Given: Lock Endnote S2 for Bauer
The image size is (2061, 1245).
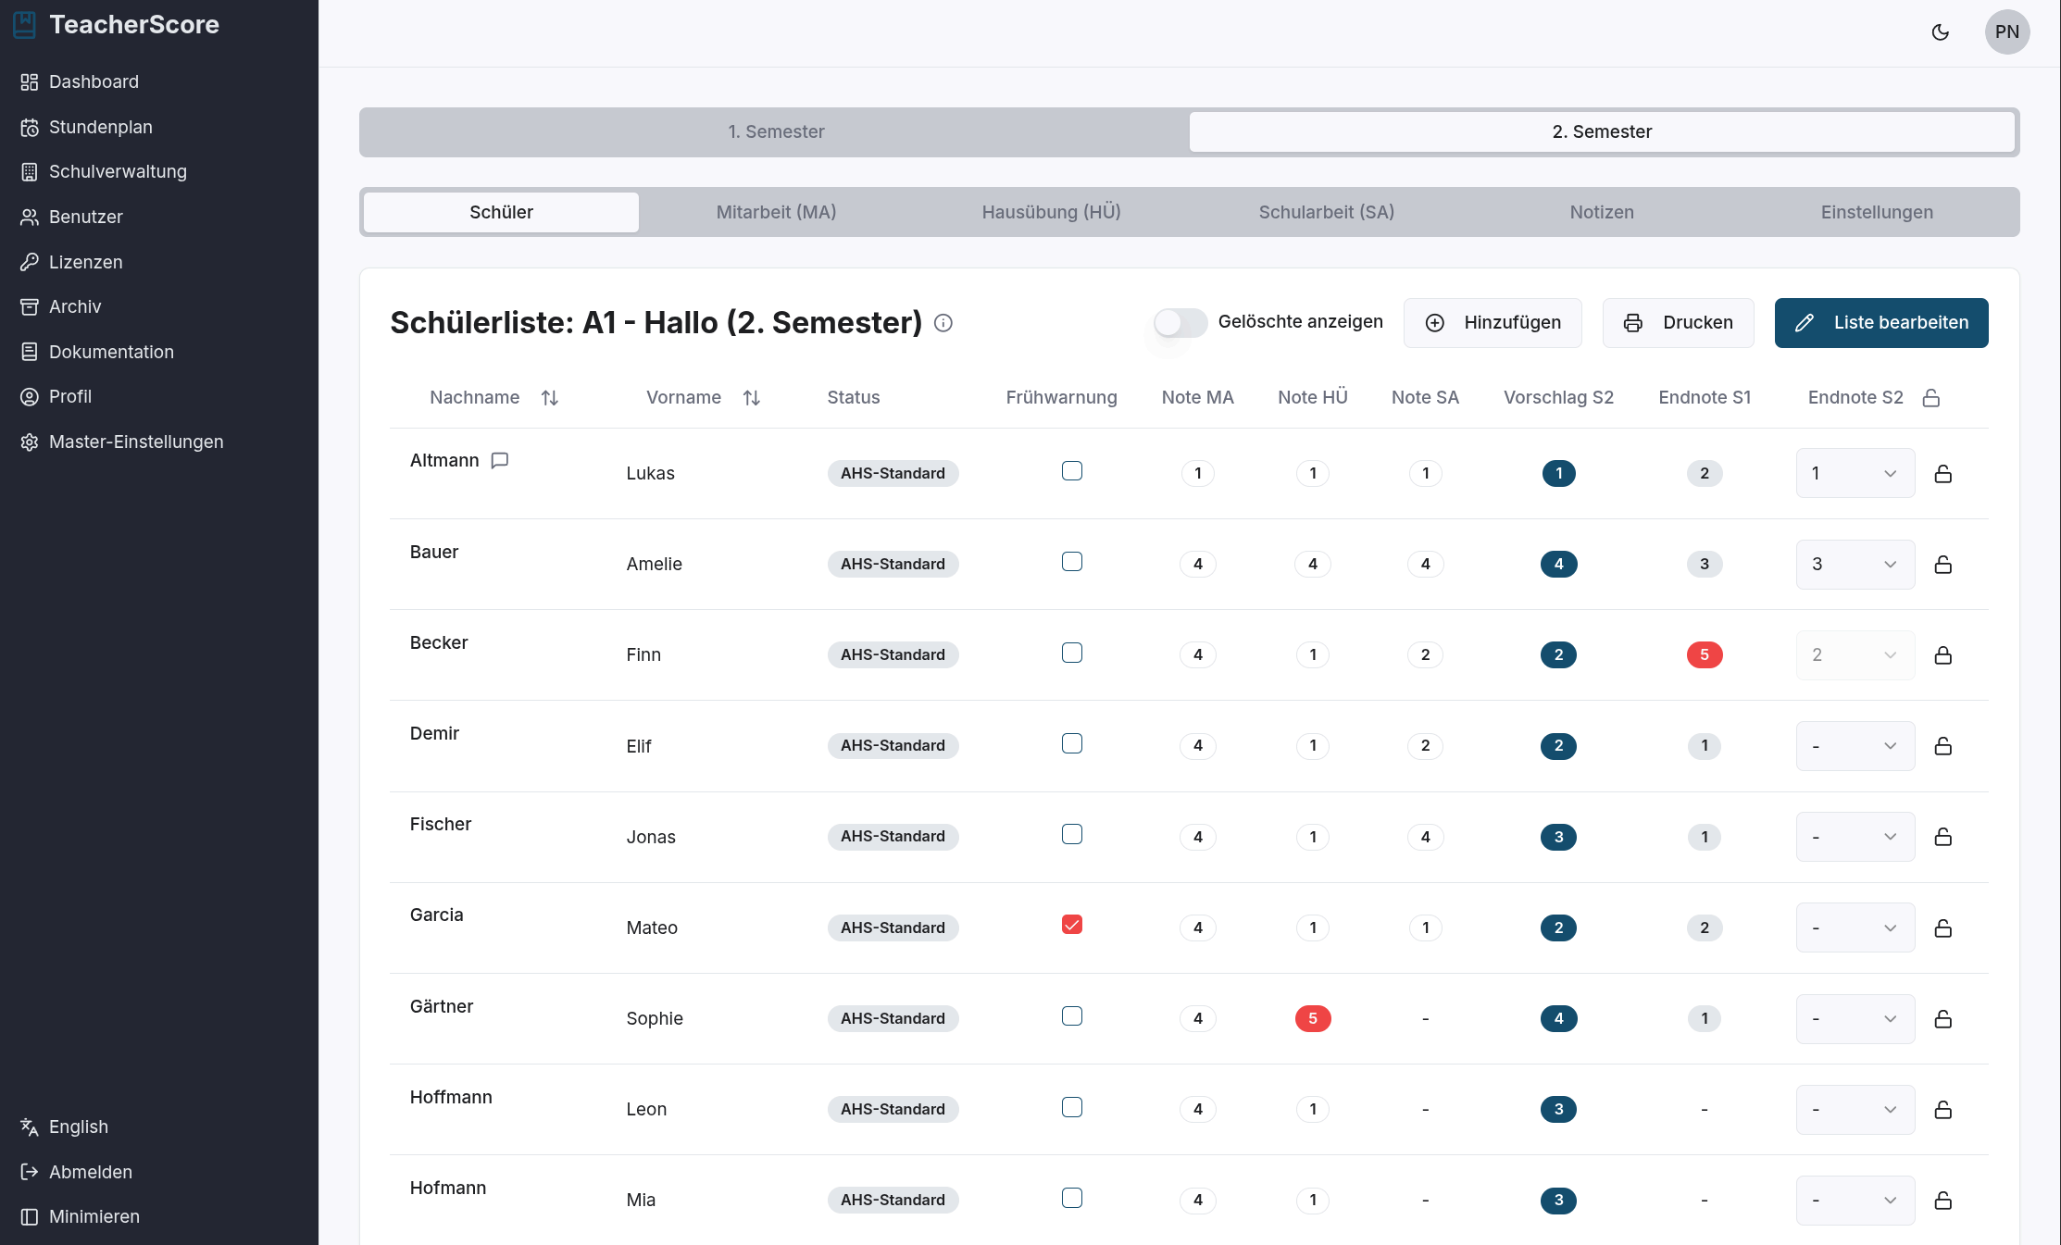Looking at the screenshot, I should pos(1943,565).
